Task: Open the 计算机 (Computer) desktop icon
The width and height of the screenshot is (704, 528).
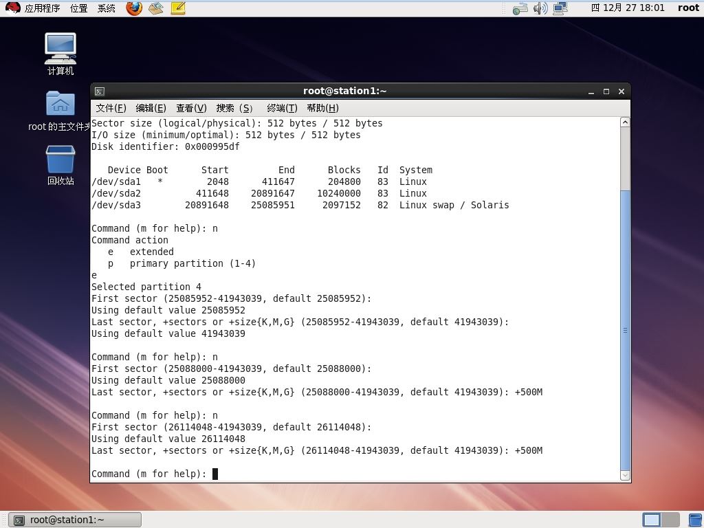Action: (60, 54)
